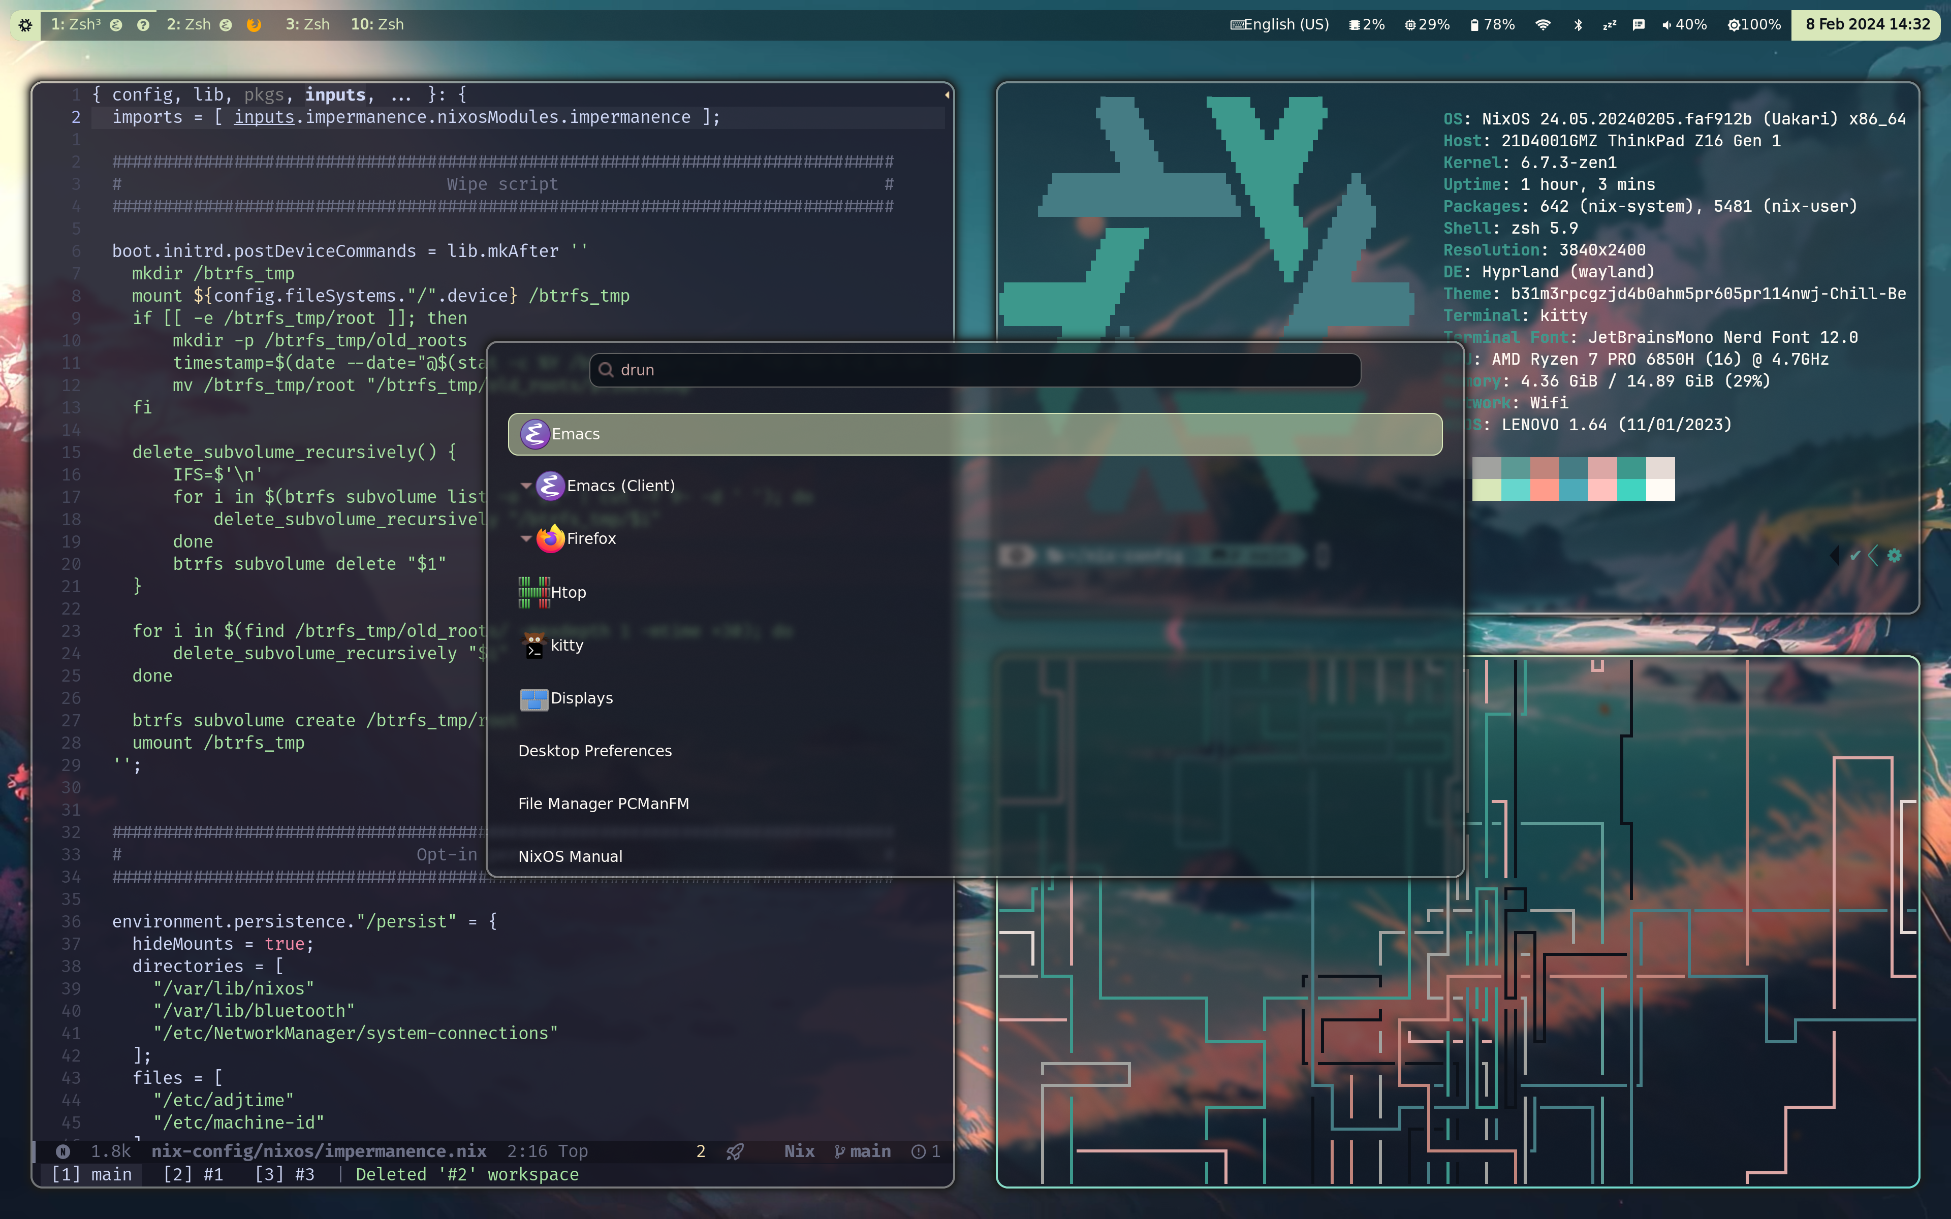Select the [3] #3 workspace tab
1951x1219 pixels.
point(285,1175)
